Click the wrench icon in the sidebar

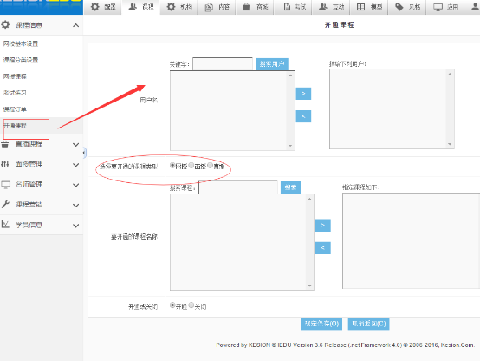(5, 204)
